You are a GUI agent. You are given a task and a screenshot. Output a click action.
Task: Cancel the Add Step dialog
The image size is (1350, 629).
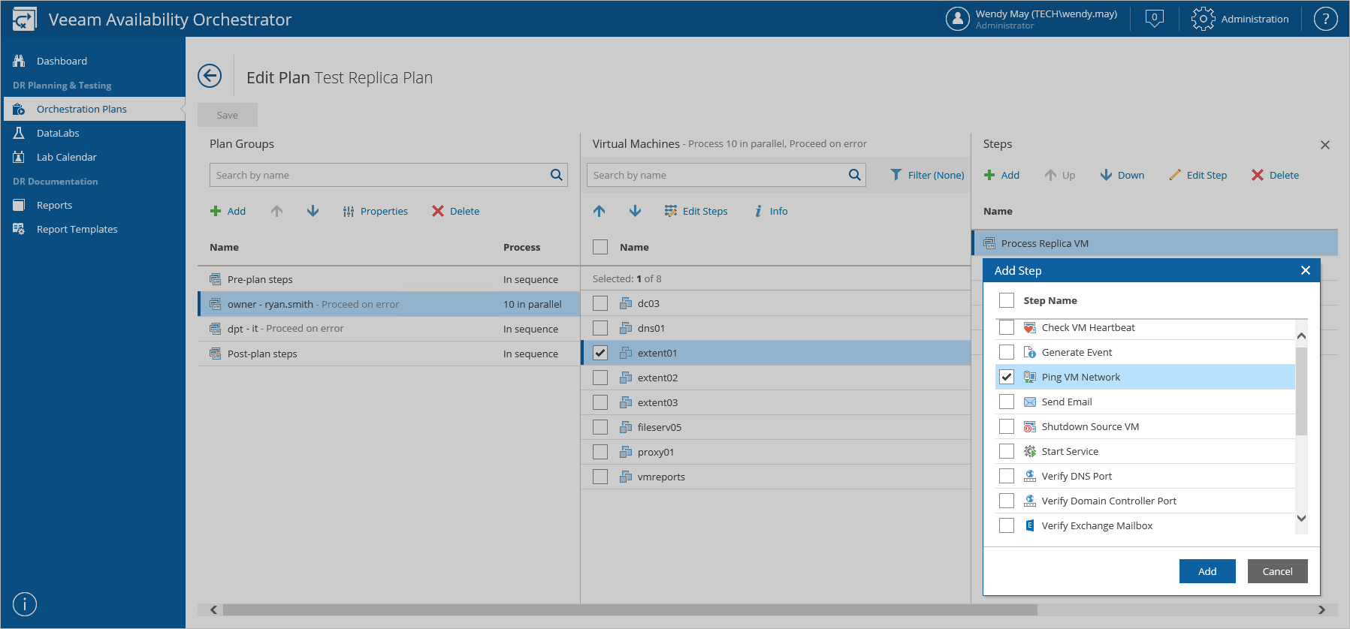tap(1277, 571)
